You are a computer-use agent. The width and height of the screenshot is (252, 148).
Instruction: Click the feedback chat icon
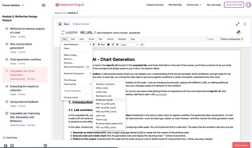[x=12, y=145]
